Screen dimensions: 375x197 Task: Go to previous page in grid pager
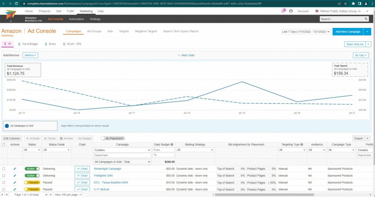7,194
